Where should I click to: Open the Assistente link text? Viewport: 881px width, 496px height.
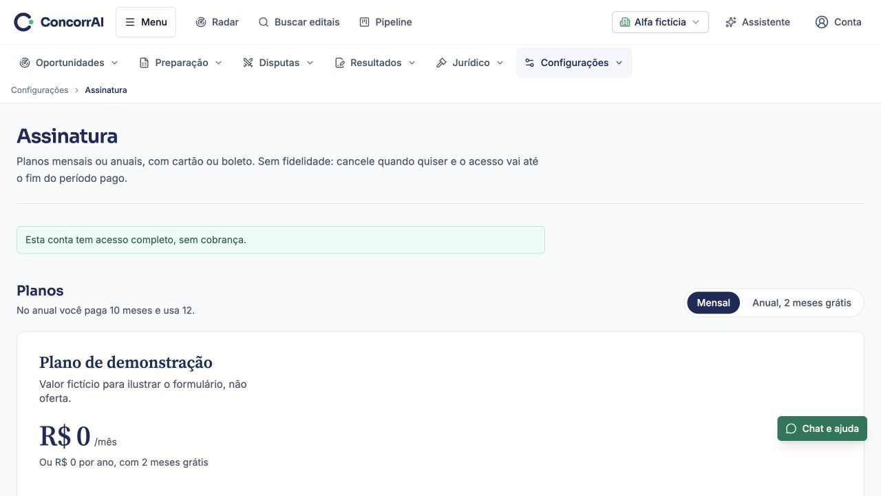pyautogui.click(x=766, y=22)
